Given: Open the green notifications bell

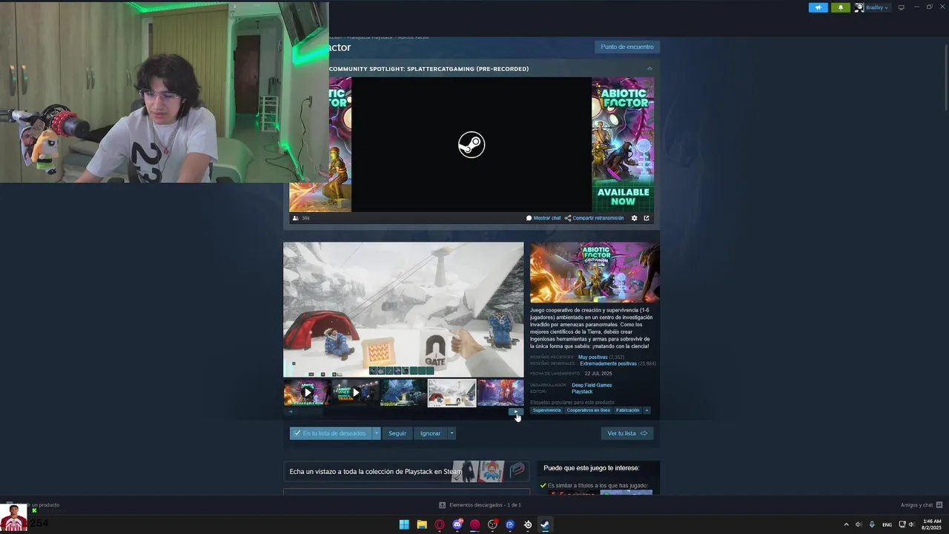Looking at the screenshot, I should [x=840, y=7].
